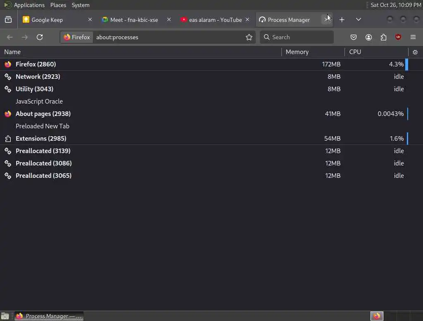Sort processes by Memory column
The width and height of the screenshot is (423, 321).
tap(313, 52)
